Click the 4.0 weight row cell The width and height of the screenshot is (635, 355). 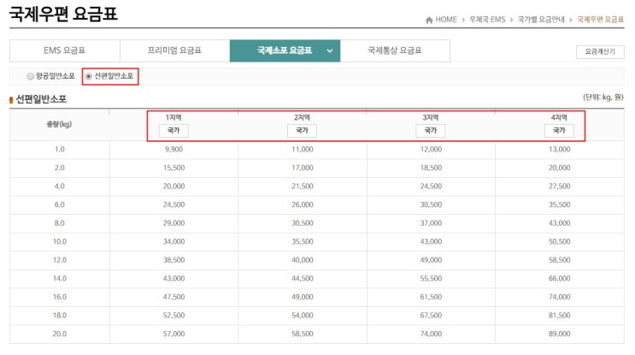(60, 186)
